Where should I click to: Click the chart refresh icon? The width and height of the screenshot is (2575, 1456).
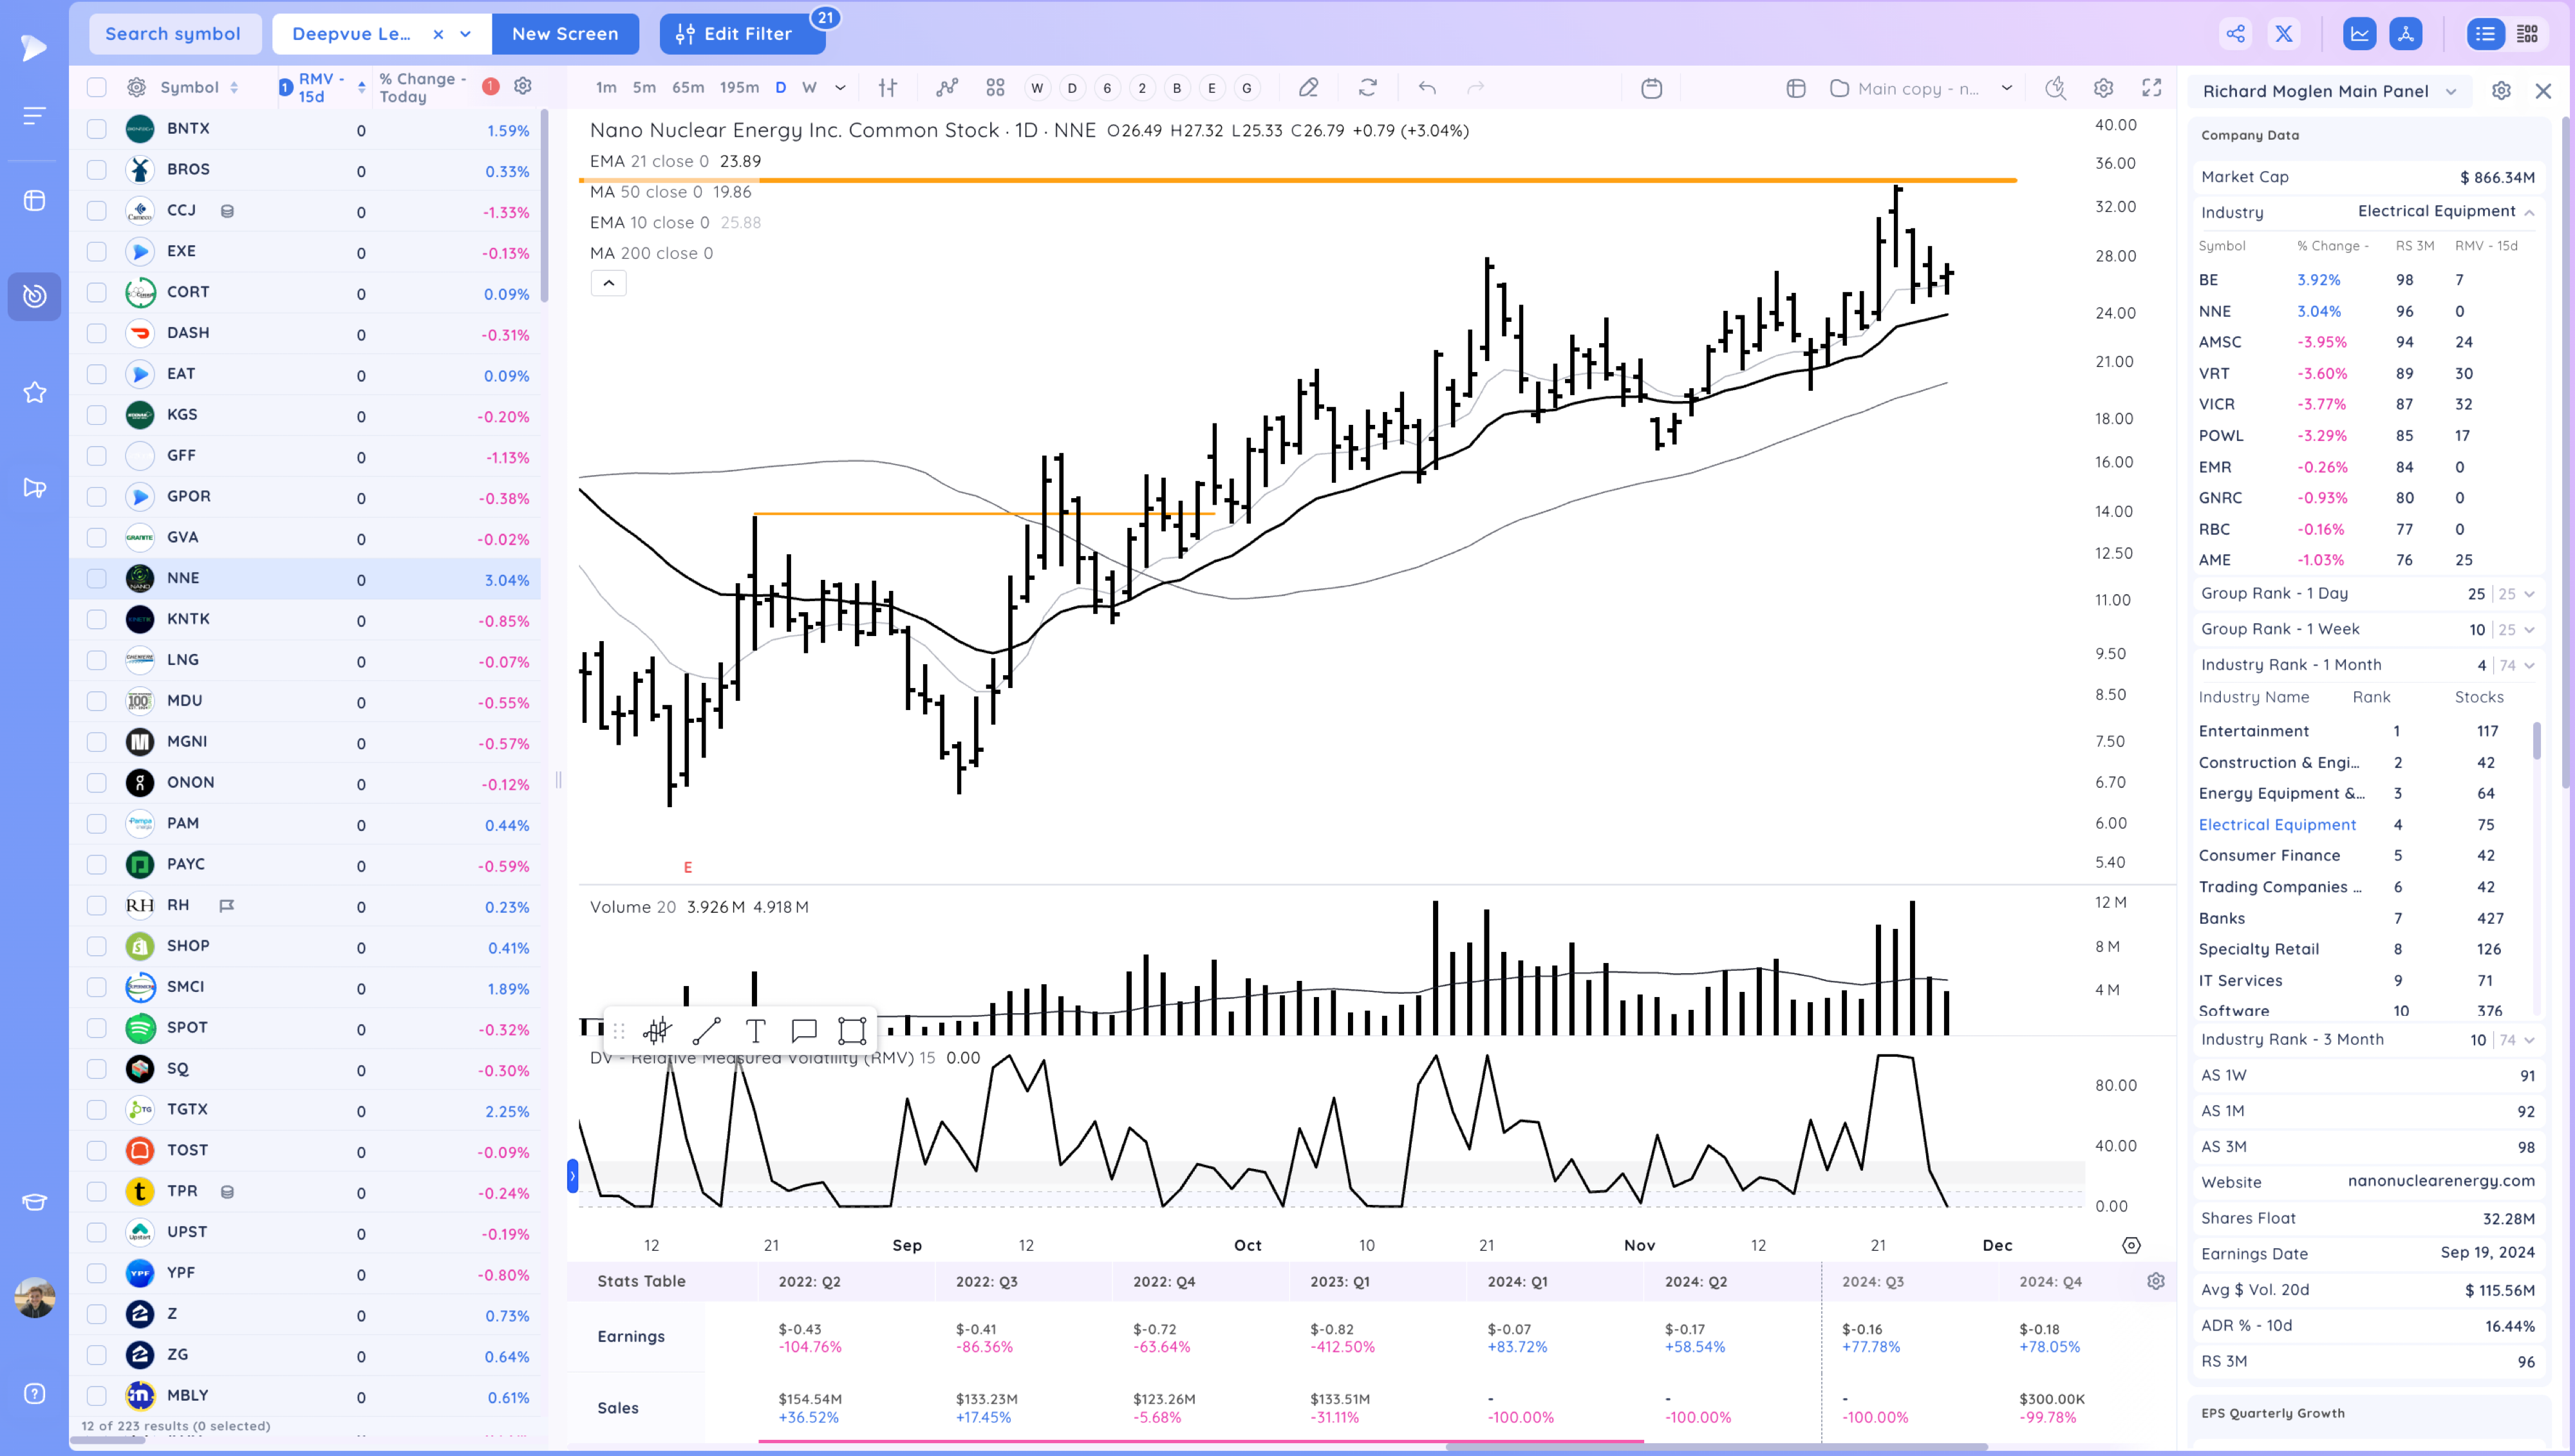(1368, 88)
